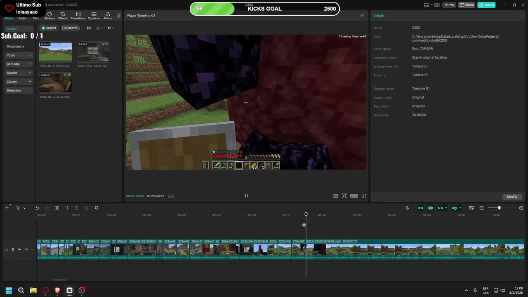Collapse the Import sidebar section

[x=19, y=29]
